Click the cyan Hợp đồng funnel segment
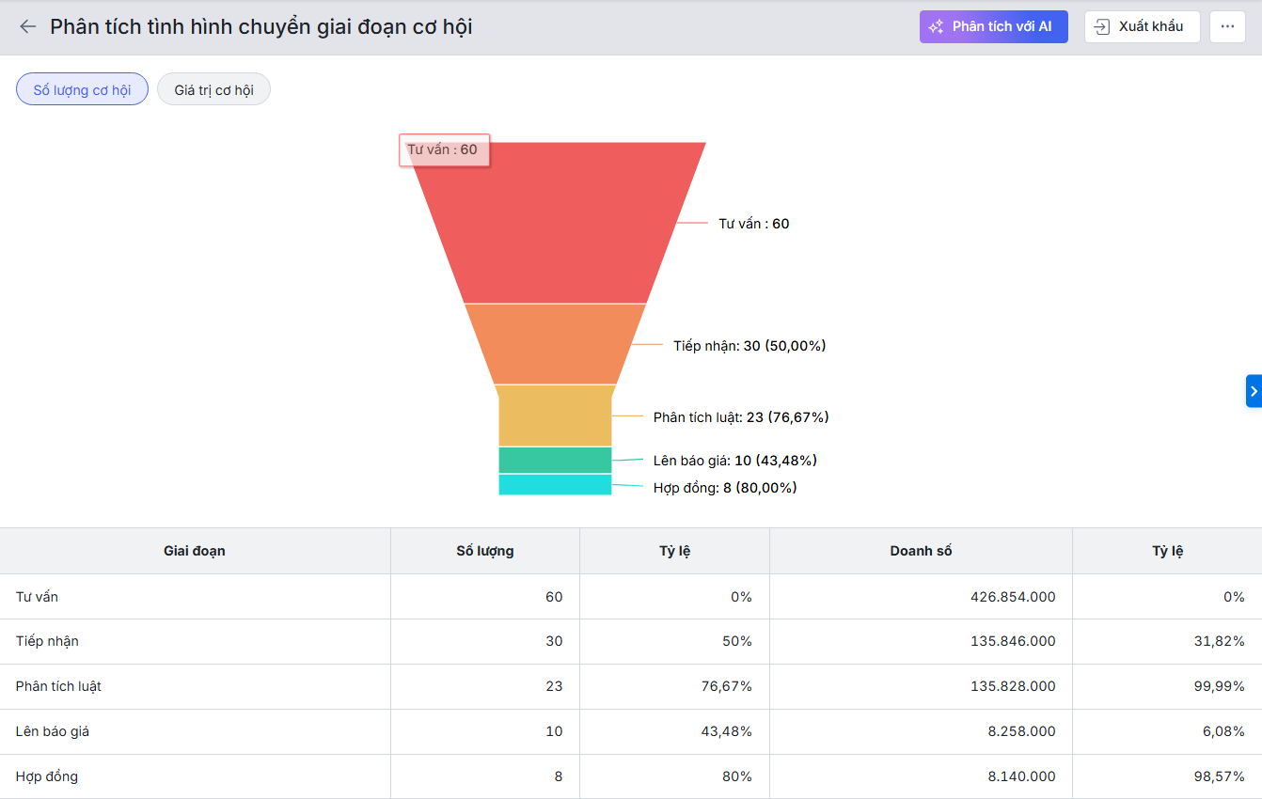Viewport: 1262px width, 799px height. tap(555, 485)
